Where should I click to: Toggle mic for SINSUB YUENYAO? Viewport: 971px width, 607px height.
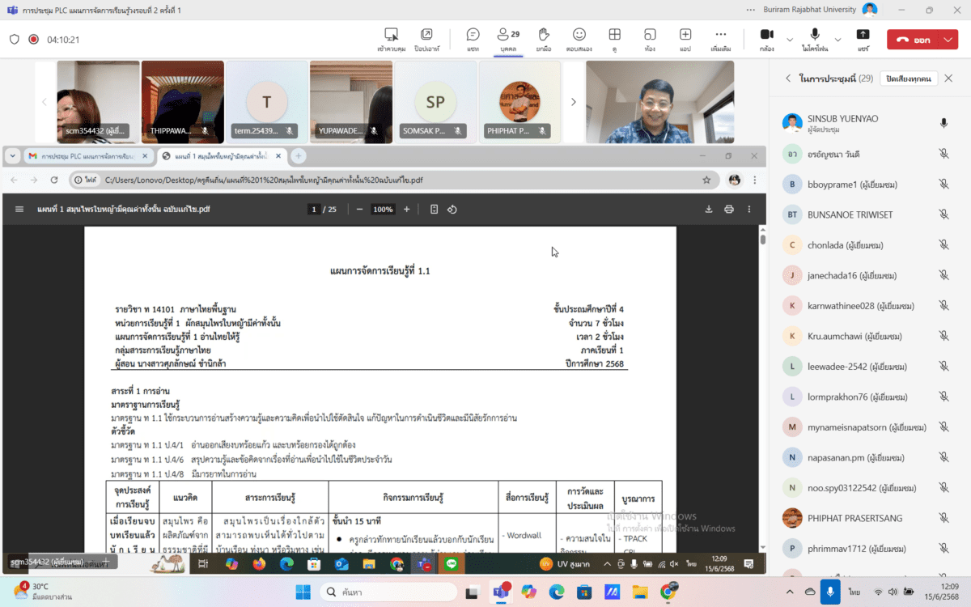click(943, 123)
